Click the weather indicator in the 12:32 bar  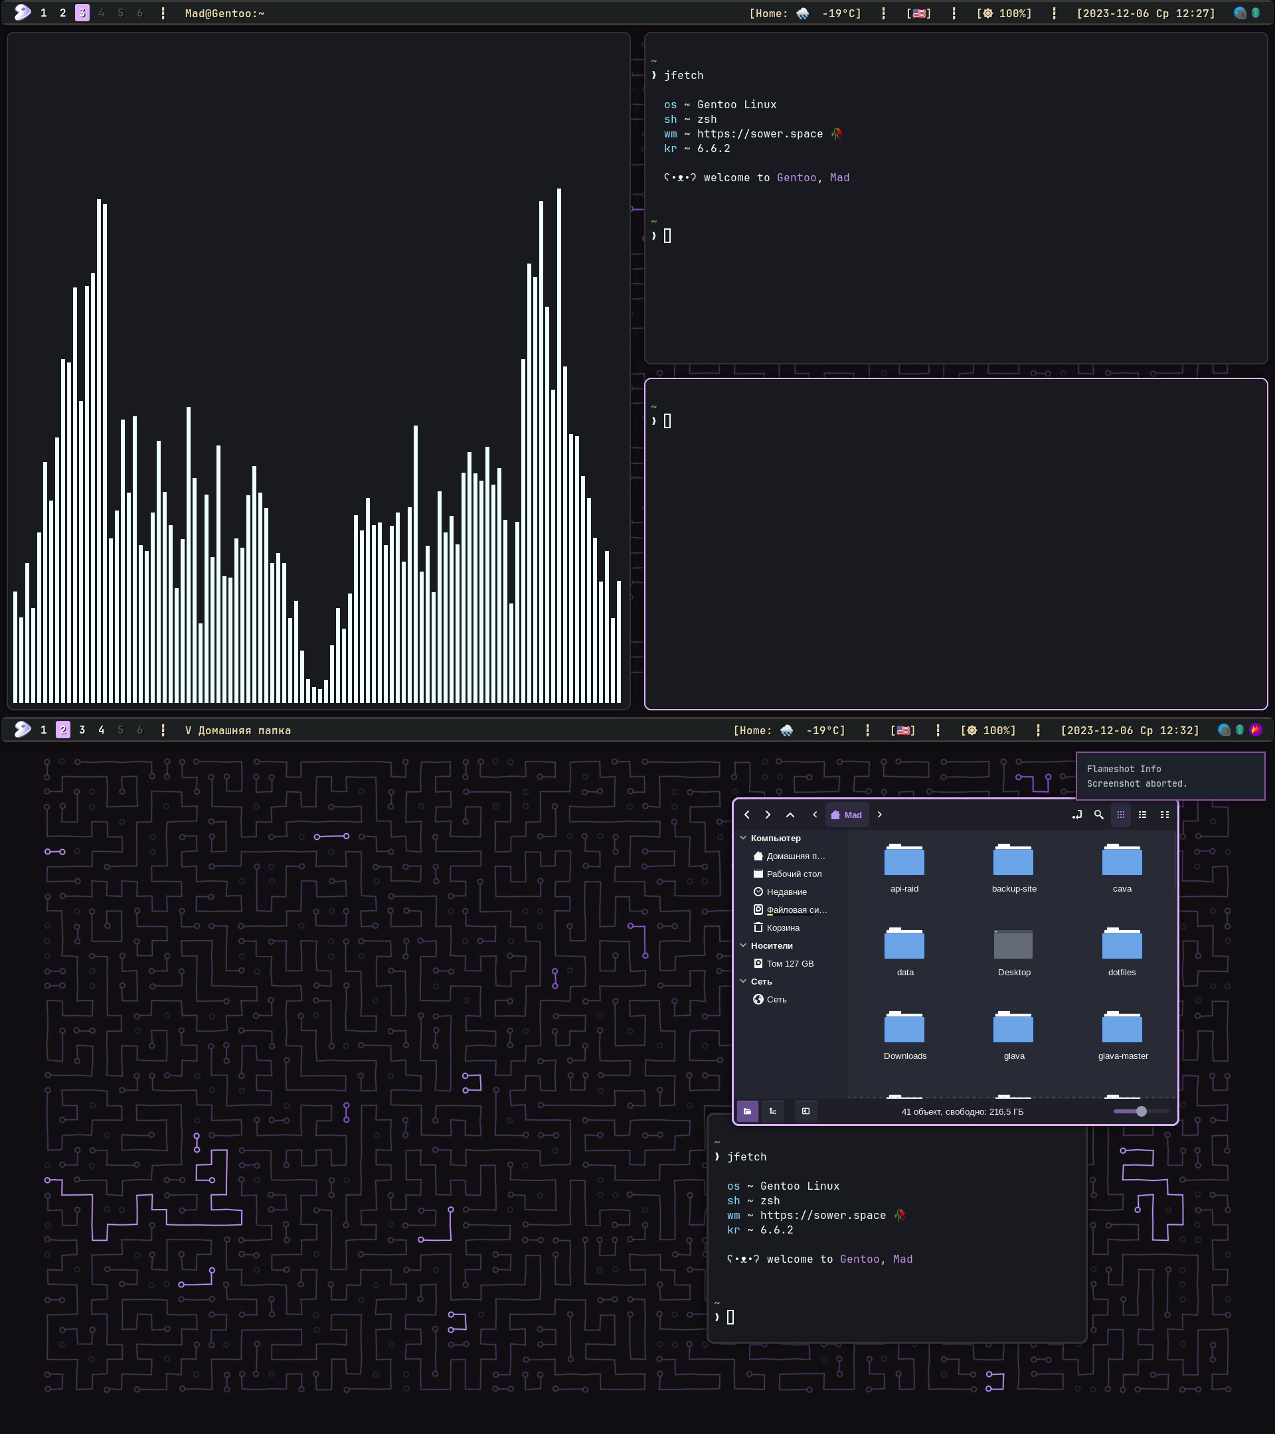click(789, 730)
